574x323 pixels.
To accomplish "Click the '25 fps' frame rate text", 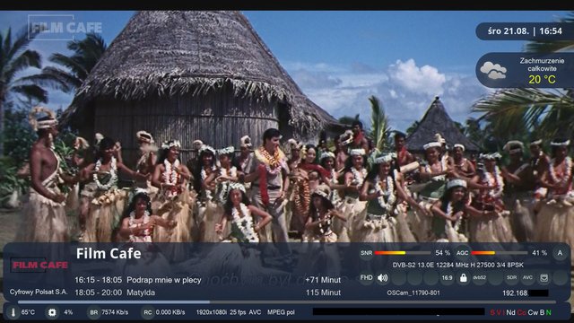I will click(238, 312).
